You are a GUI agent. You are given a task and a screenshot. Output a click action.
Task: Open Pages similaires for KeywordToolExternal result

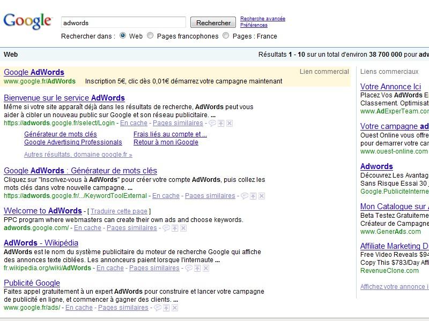(210, 196)
